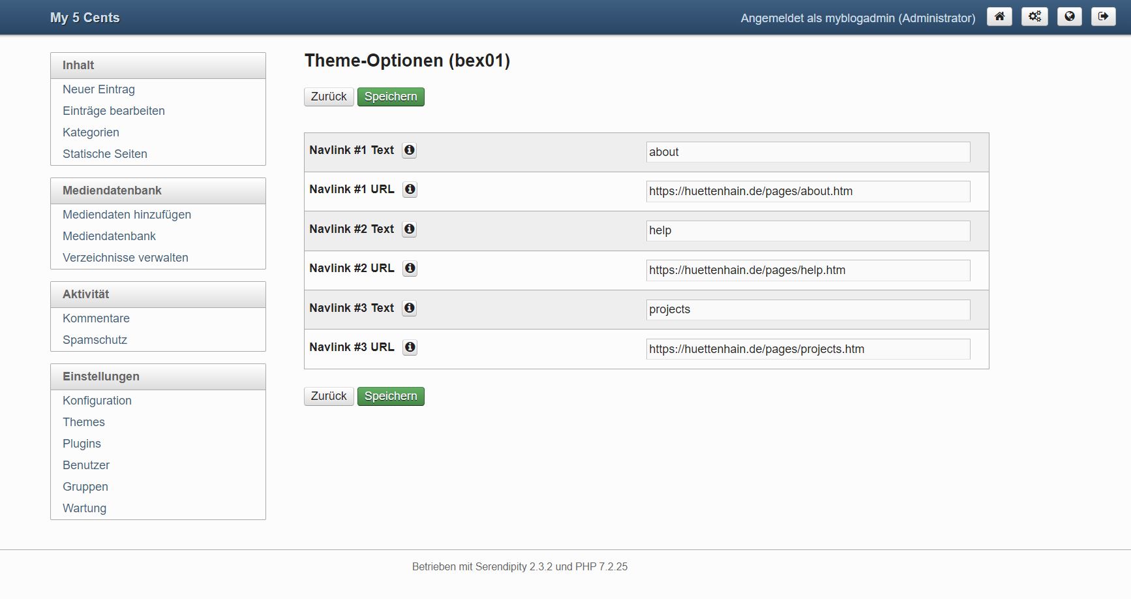Screen dimensions: 1131x599
Task: Open the settings gears icon in header
Action: point(1034,17)
